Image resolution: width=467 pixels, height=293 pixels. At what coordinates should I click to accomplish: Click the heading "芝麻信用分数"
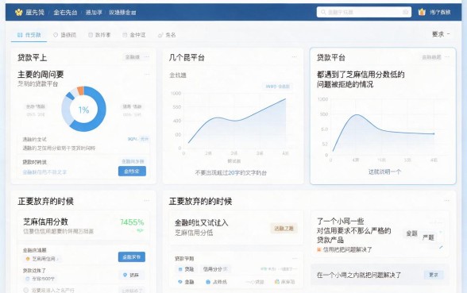[x=45, y=222]
